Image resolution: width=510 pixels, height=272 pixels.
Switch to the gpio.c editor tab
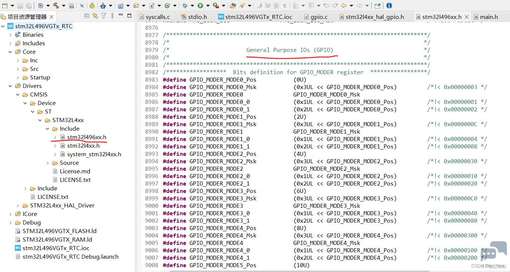click(316, 17)
